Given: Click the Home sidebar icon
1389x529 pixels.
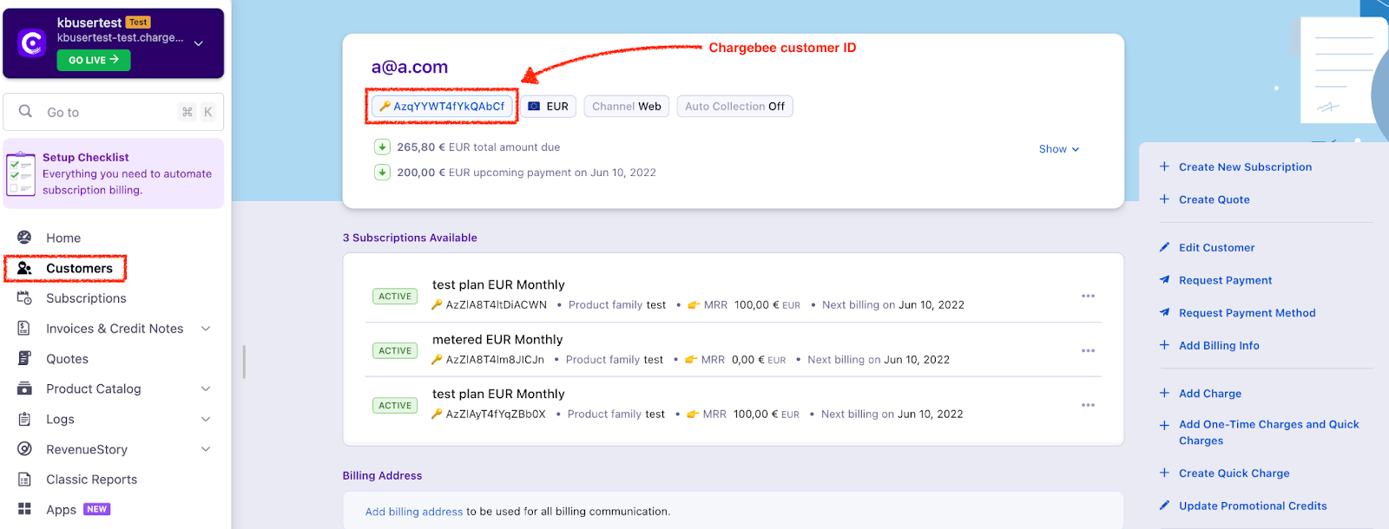Looking at the screenshot, I should (x=24, y=238).
